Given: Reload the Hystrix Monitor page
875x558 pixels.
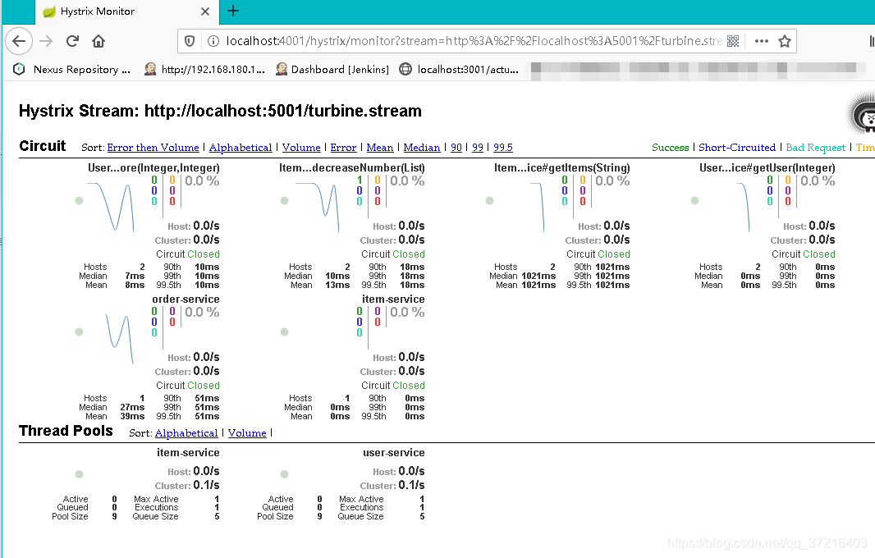Looking at the screenshot, I should (72, 41).
